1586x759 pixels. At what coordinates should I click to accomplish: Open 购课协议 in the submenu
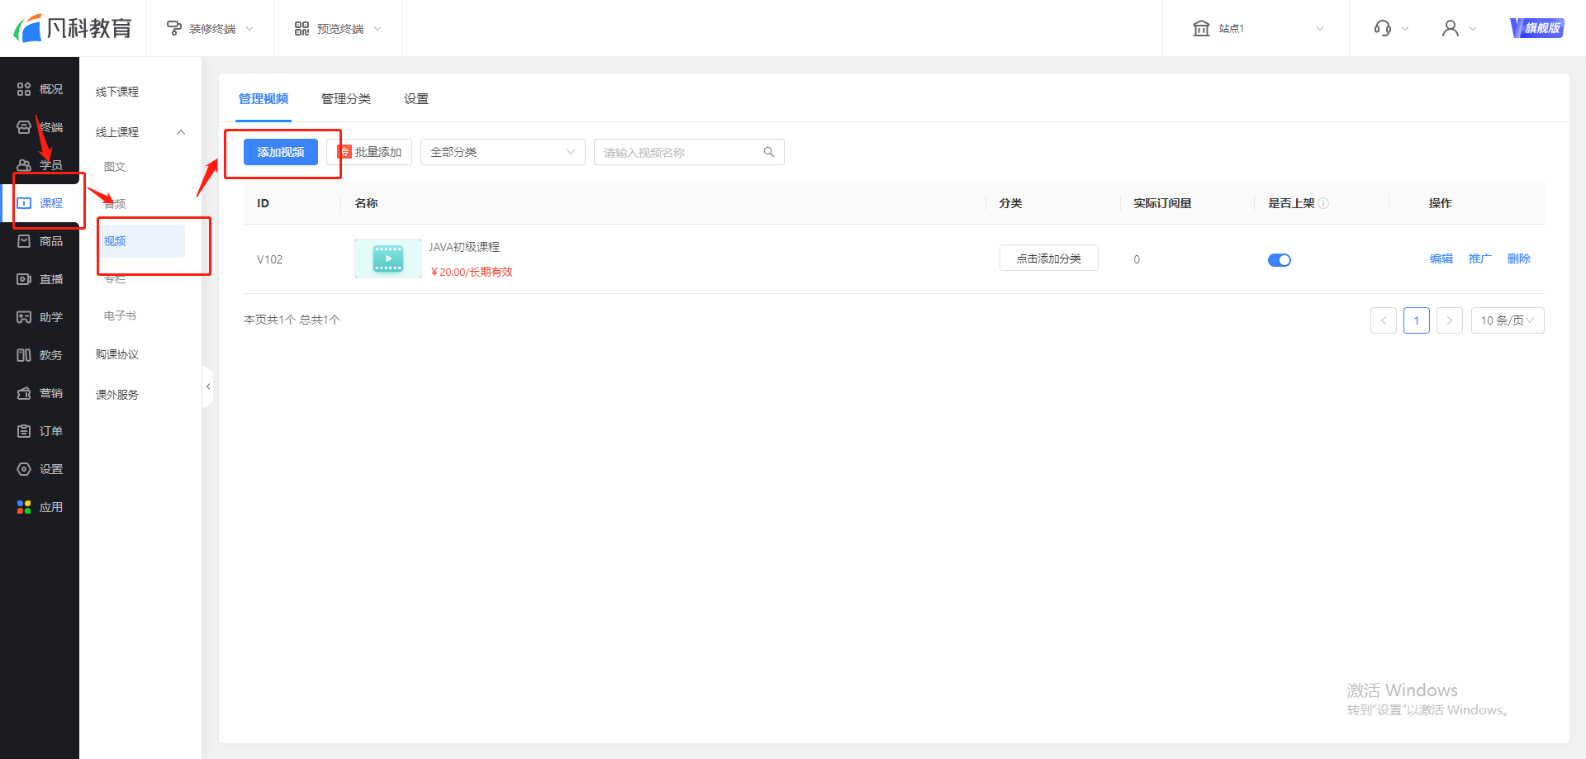tap(117, 354)
